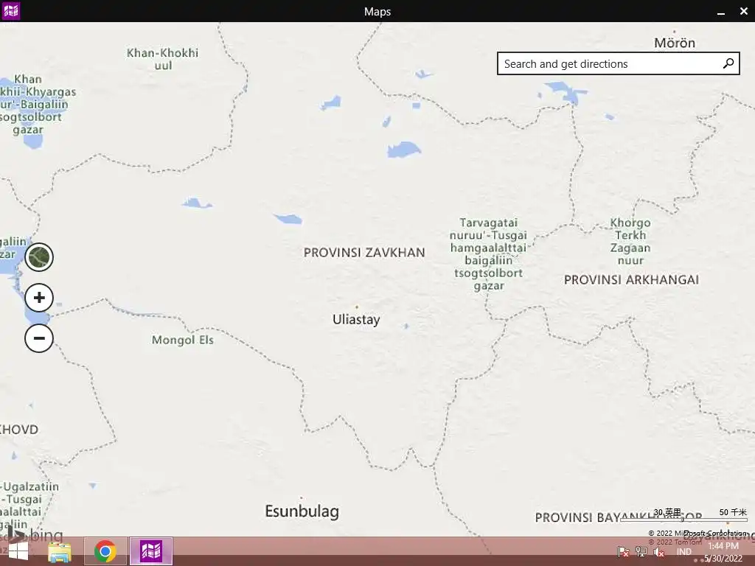Click the Uliastay city label
755x566 pixels.
(356, 320)
